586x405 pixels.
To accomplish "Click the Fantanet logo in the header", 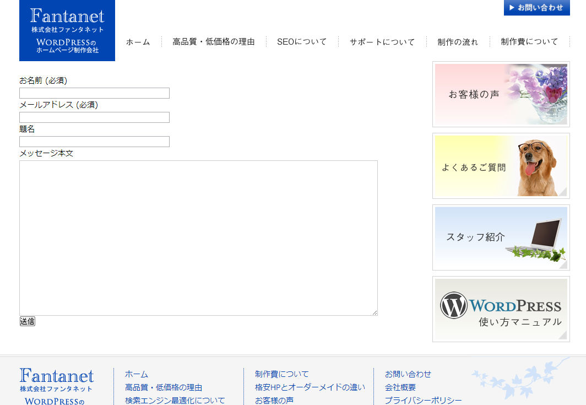I will coord(67,30).
